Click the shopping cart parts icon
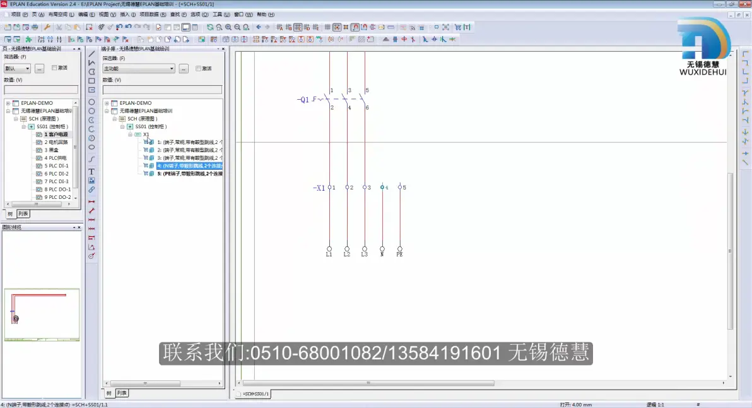752x408 pixels. click(x=458, y=27)
